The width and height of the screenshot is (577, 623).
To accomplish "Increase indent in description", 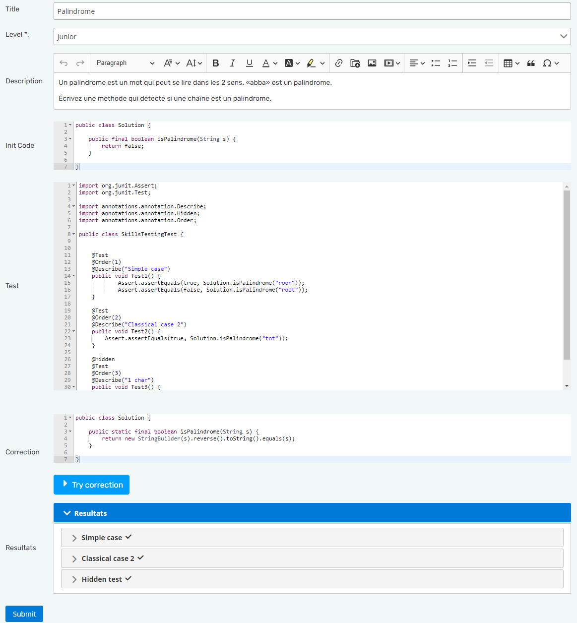I will tap(472, 63).
